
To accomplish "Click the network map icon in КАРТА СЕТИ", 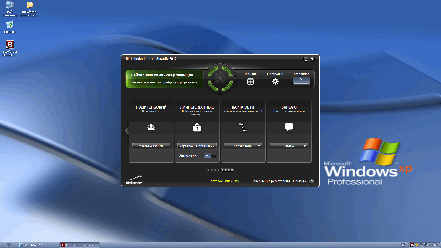I will 243,127.
